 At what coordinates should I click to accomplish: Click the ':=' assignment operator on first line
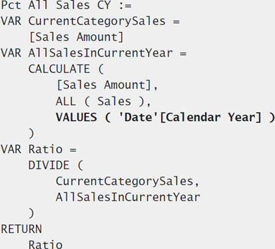tap(125, 6)
